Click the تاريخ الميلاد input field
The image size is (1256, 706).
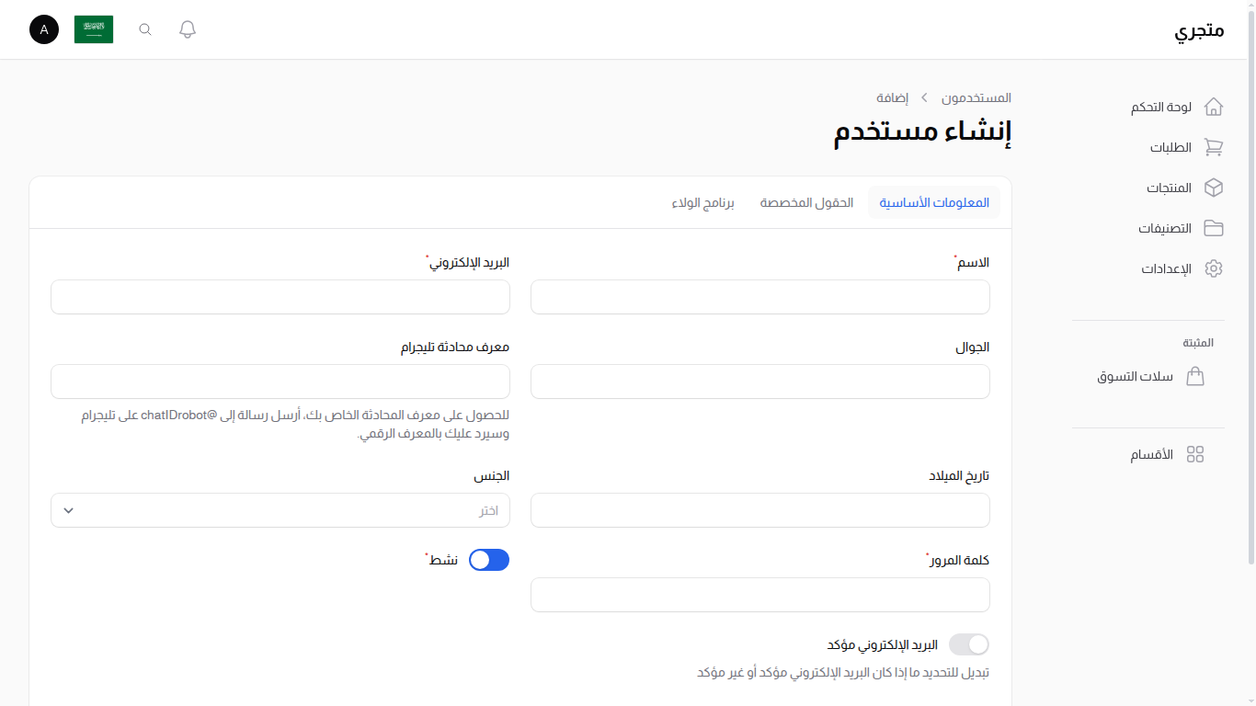[x=759, y=510]
